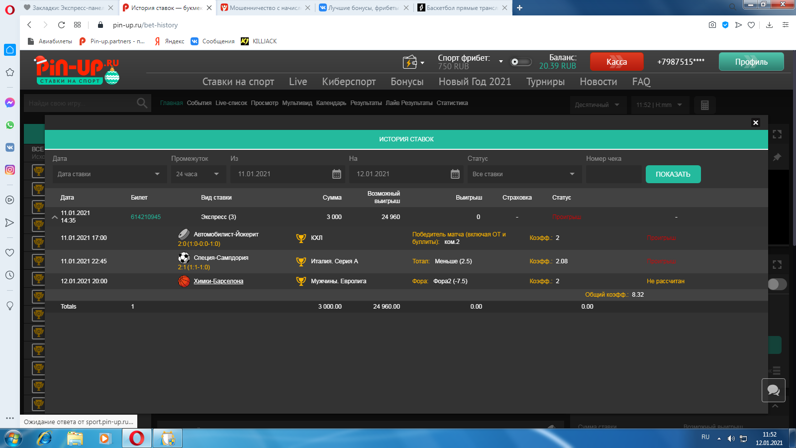Screen dimensions: 796x448
Task: Open the Химки-Барселона match link
Action: pyautogui.click(x=218, y=281)
